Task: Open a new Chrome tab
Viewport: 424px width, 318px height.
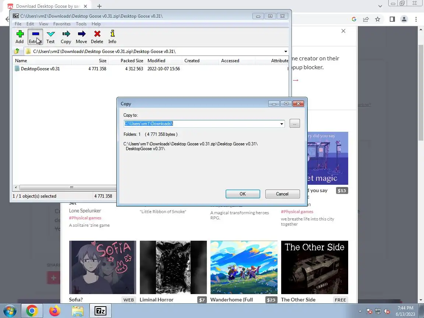Action: pyautogui.click(x=99, y=6)
